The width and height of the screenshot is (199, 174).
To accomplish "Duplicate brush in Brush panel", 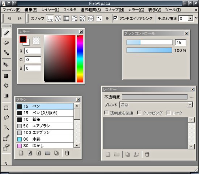I will (x=56, y=153).
